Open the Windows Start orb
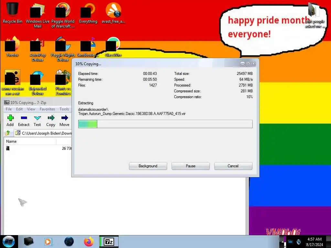This screenshot has height=248, width=331. pyautogui.click(x=9, y=242)
